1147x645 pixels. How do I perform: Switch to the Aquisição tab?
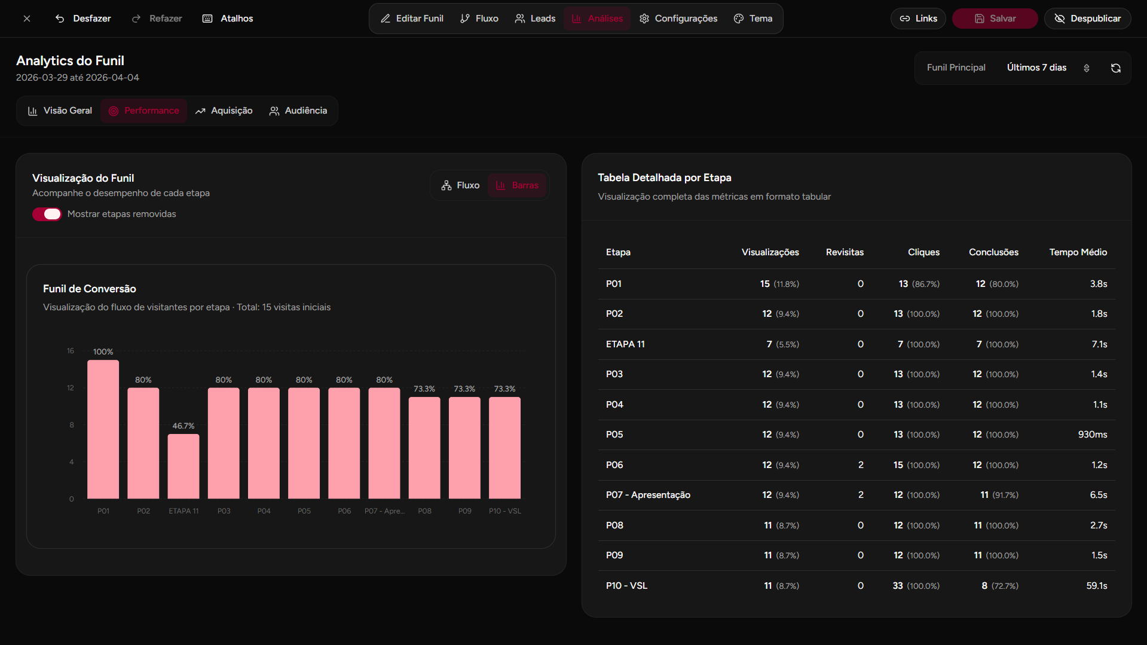click(224, 111)
